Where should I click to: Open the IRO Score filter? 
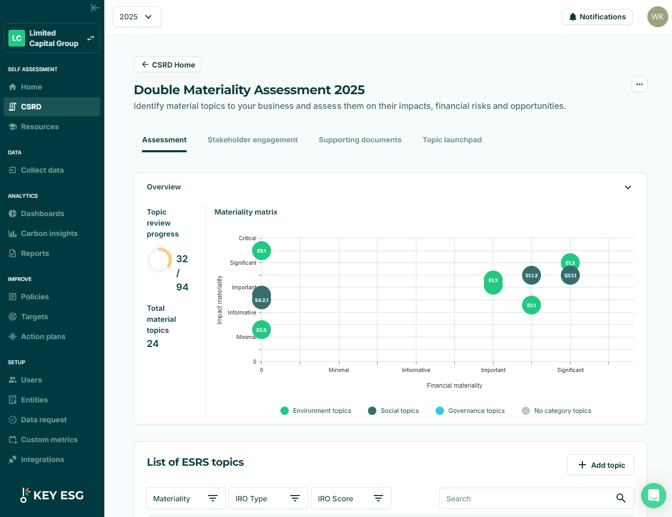pyautogui.click(x=351, y=498)
